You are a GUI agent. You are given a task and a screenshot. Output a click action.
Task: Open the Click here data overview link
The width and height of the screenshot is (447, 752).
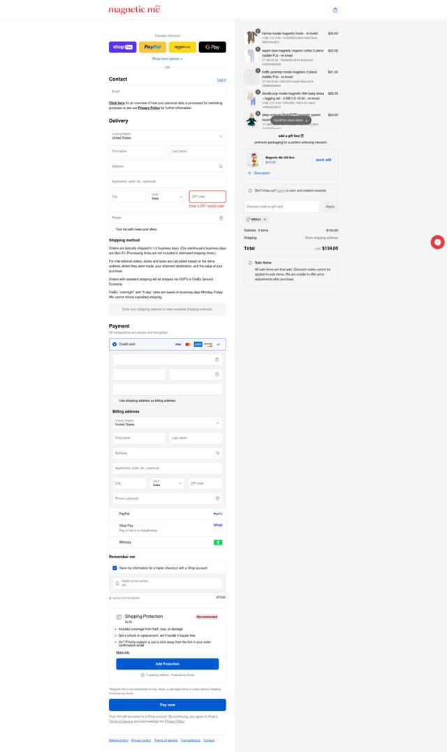pos(117,103)
